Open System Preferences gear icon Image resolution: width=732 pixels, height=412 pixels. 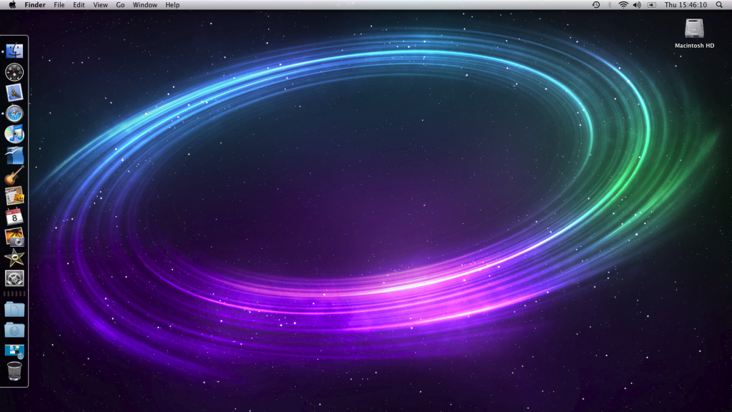click(x=14, y=278)
